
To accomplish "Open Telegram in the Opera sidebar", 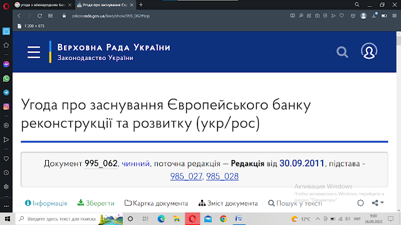I will coord(6,92).
